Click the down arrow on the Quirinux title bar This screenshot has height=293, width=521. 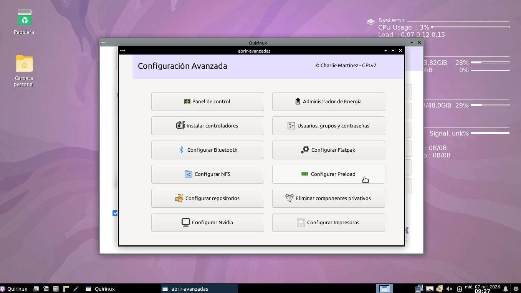[x=412, y=43]
